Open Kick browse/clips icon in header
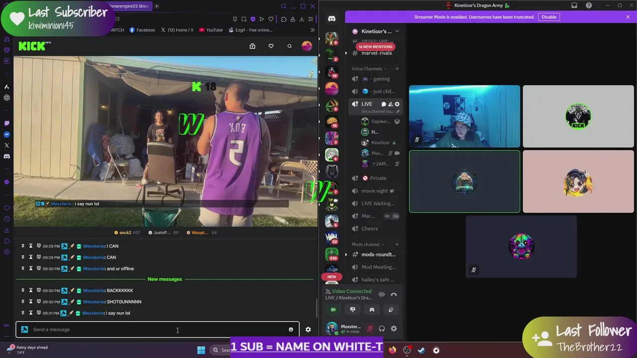 (252, 46)
